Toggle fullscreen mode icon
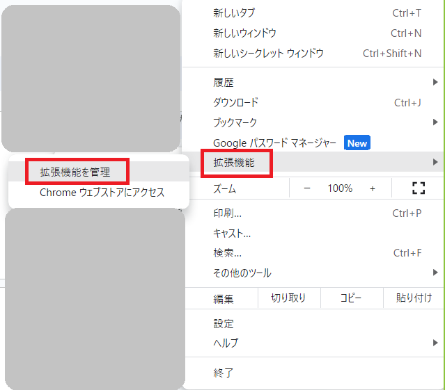The width and height of the screenshot is (445, 390). (419, 188)
